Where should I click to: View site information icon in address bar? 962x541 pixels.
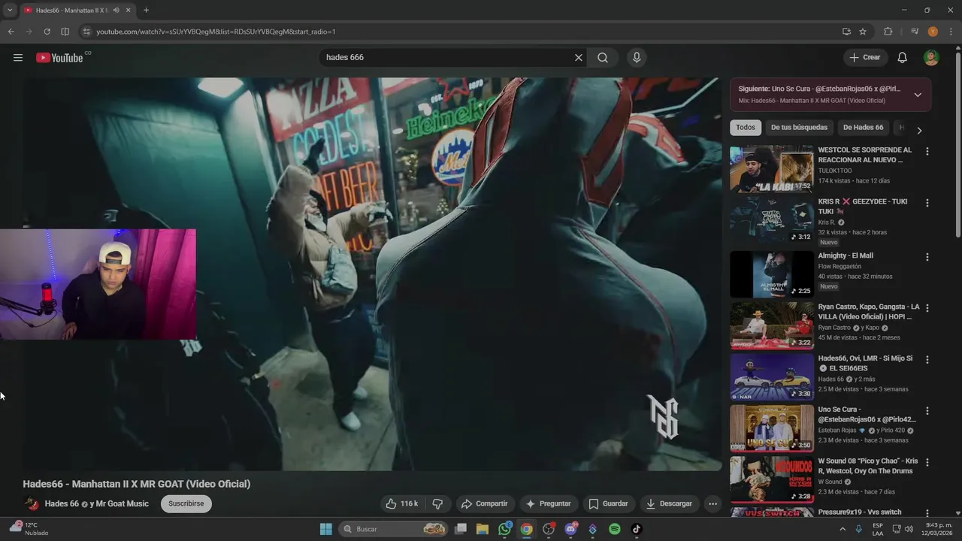coord(86,32)
